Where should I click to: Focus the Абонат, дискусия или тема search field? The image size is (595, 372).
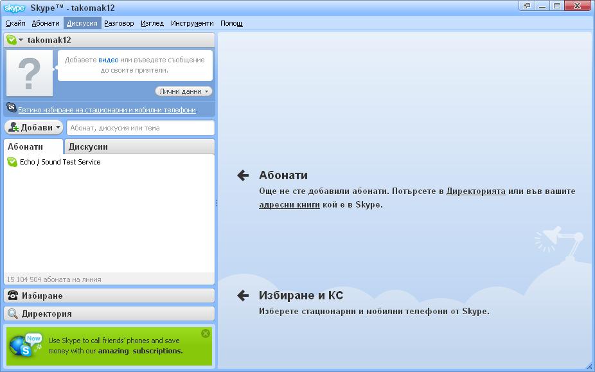click(141, 128)
